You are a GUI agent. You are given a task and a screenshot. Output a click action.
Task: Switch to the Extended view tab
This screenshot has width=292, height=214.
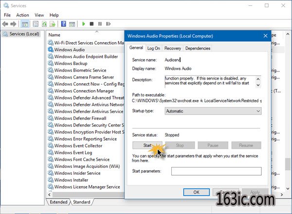(x=58, y=202)
